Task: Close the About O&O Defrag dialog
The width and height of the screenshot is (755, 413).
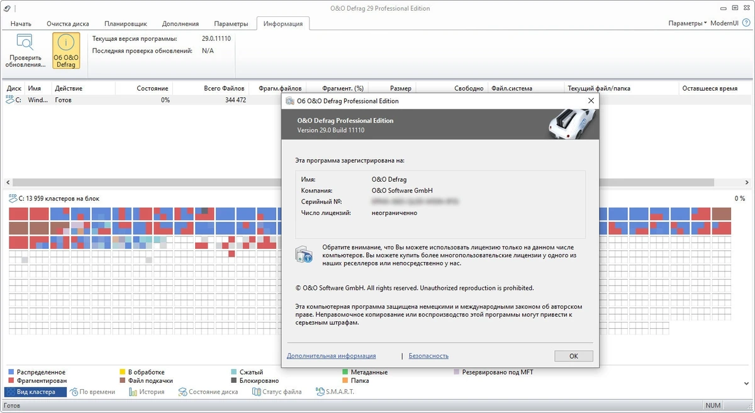Action: 590,101
